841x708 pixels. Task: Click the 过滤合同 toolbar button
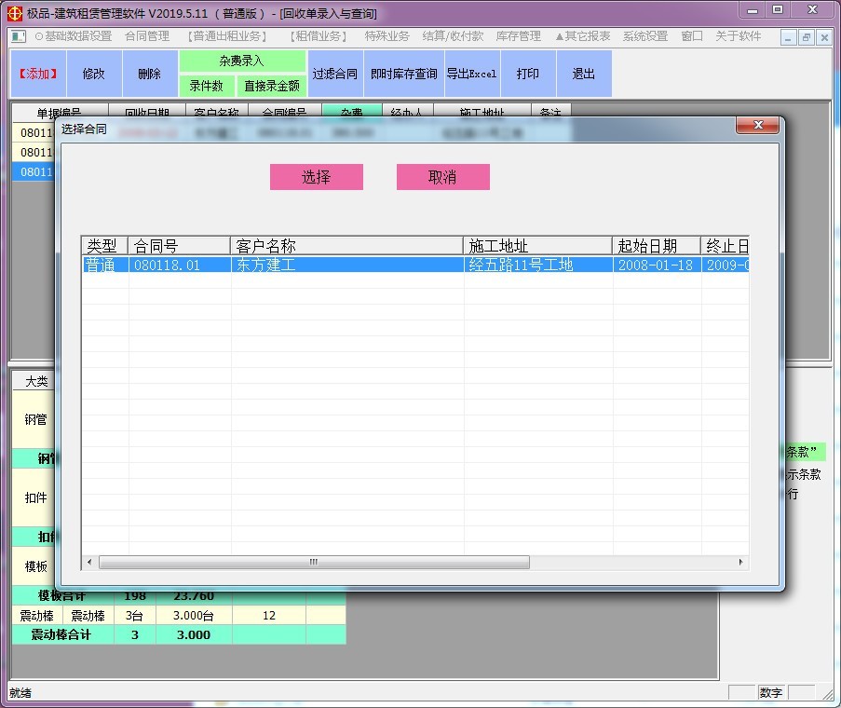pos(335,74)
